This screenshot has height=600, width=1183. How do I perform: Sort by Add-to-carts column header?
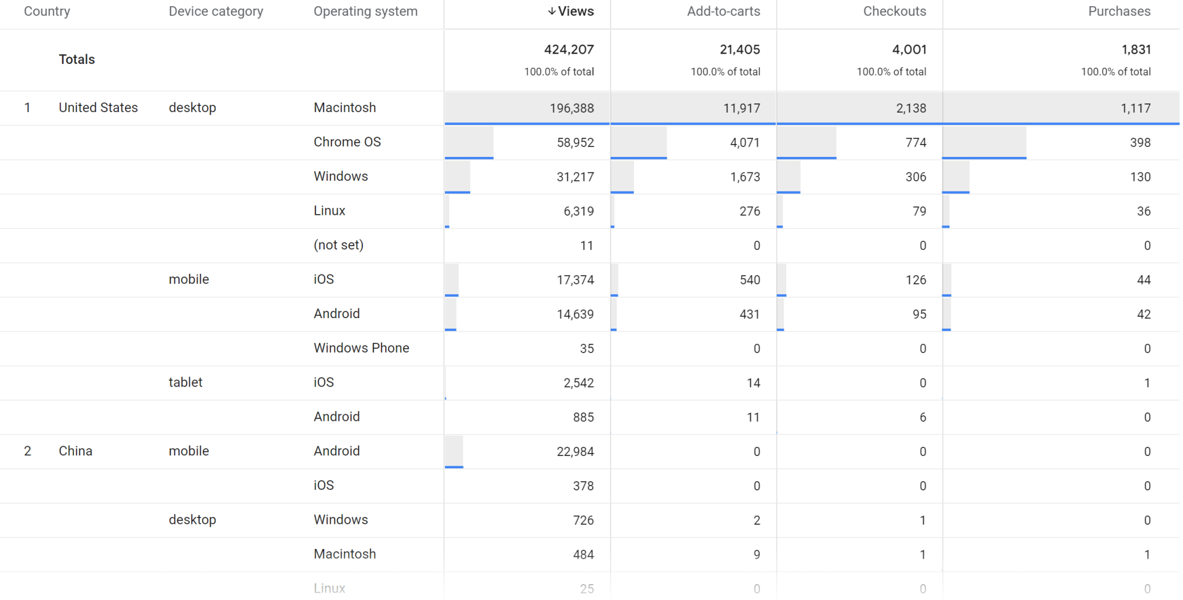723,12
